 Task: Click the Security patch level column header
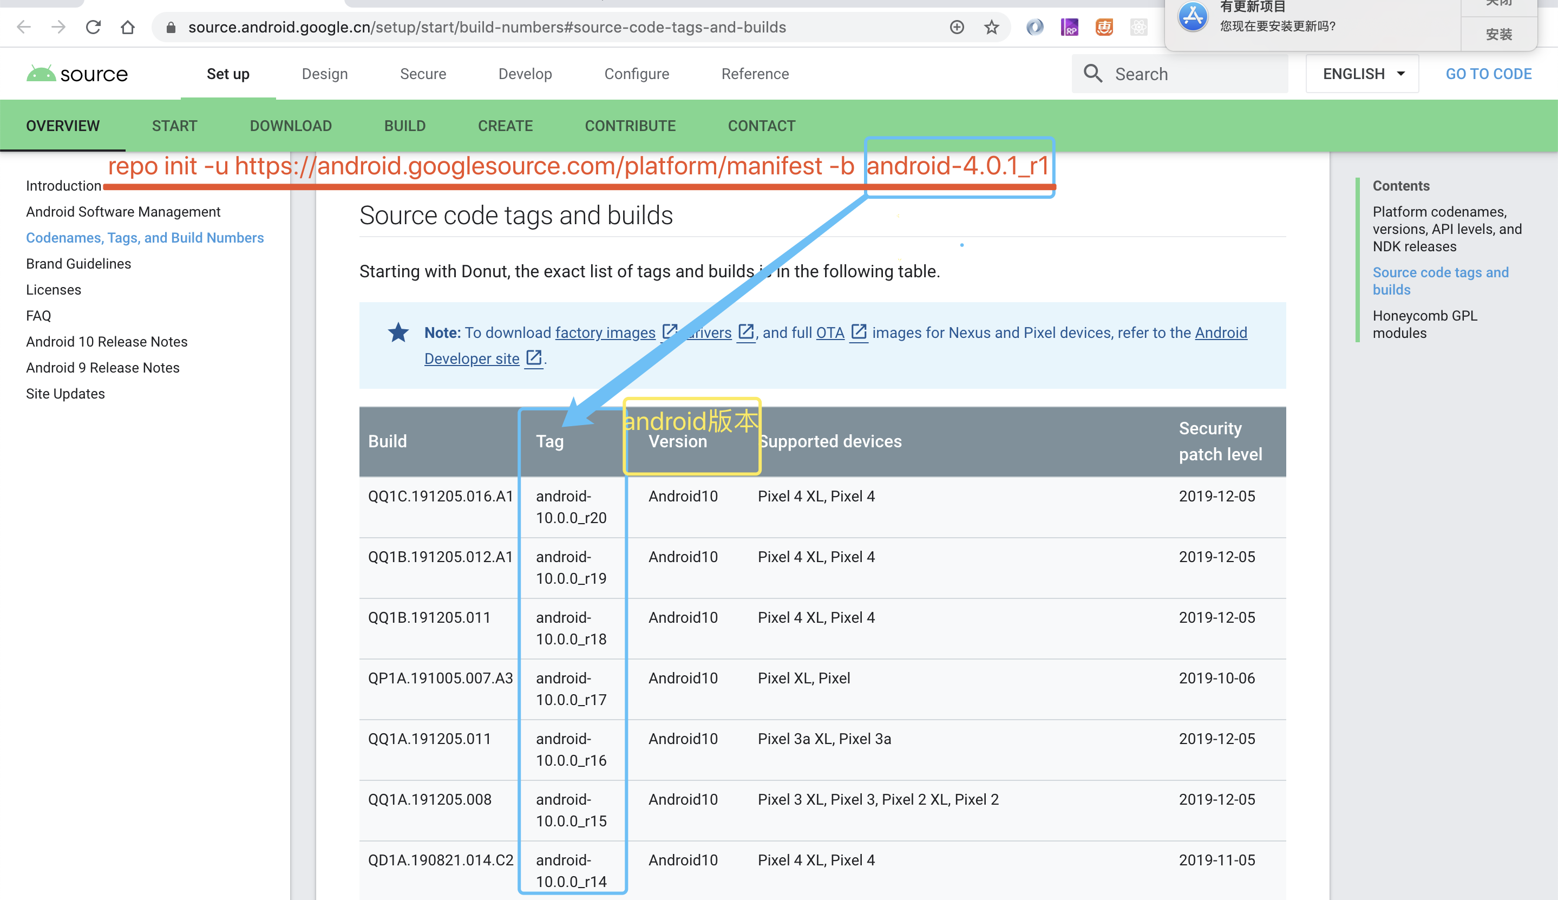[1220, 441]
